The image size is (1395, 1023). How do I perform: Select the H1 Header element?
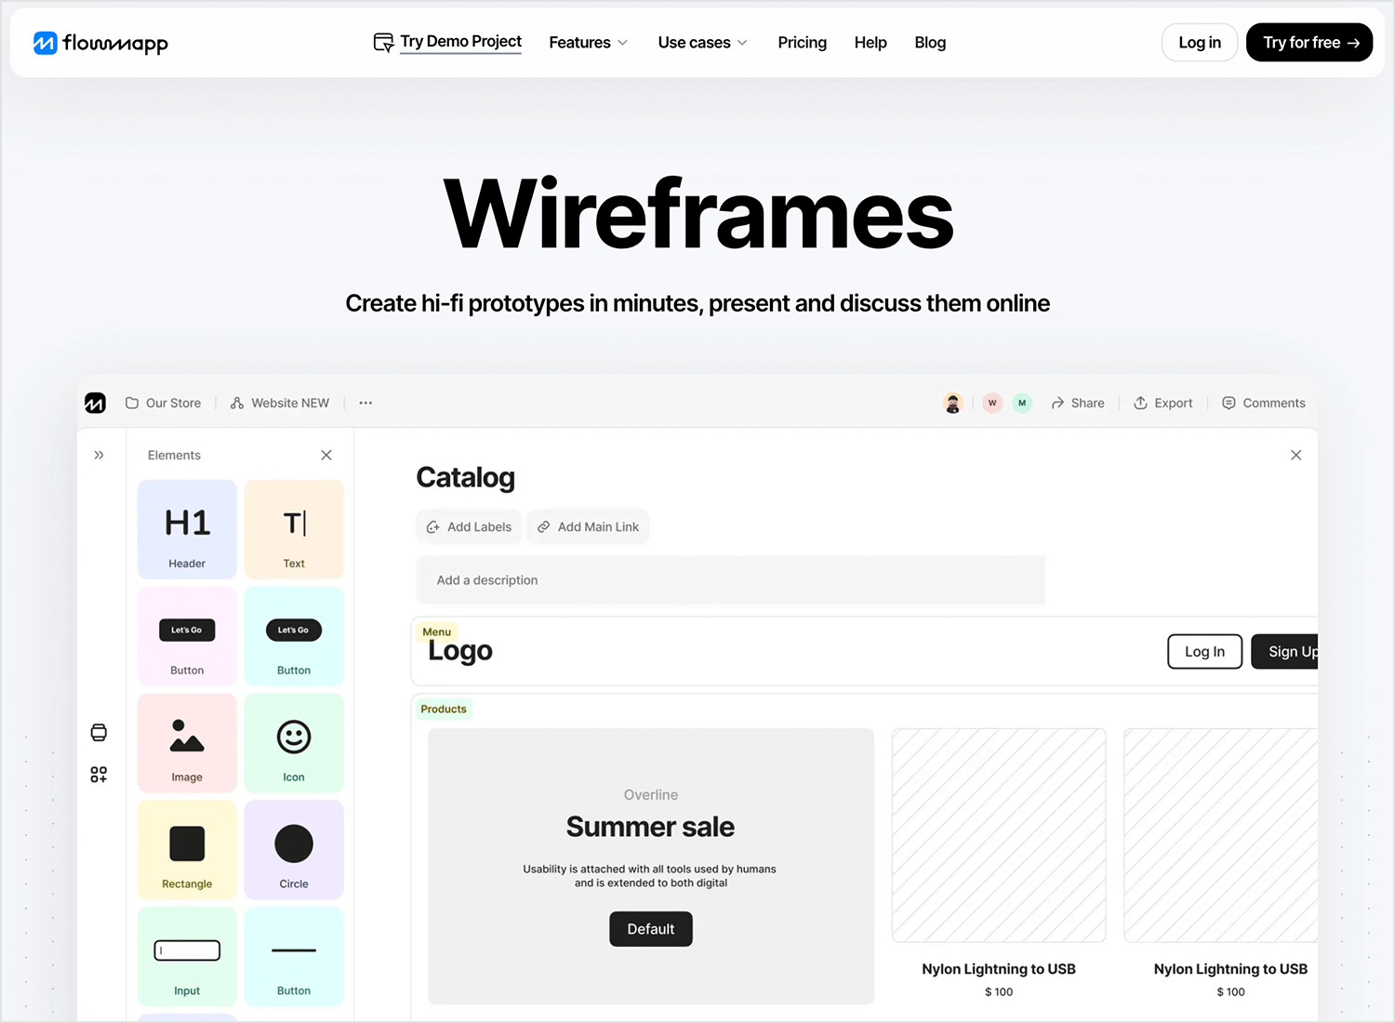coord(187,529)
